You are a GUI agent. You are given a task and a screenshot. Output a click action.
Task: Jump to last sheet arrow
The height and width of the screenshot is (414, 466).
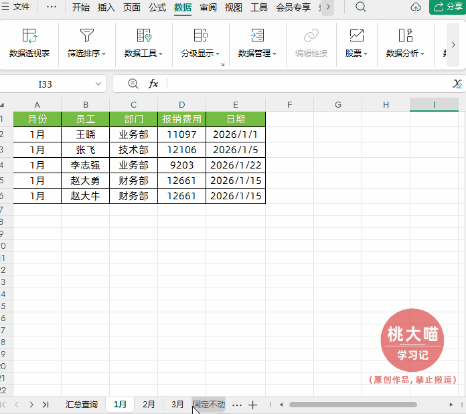pyautogui.click(x=46, y=405)
